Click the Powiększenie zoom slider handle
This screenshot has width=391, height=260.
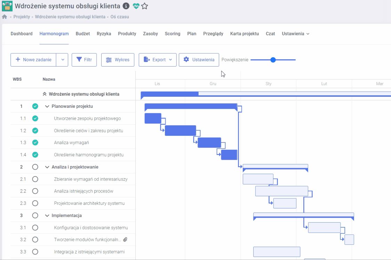point(273,60)
